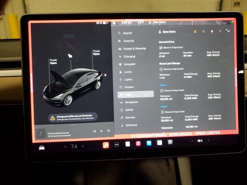Open the app launcher three-dots icon

117,145
